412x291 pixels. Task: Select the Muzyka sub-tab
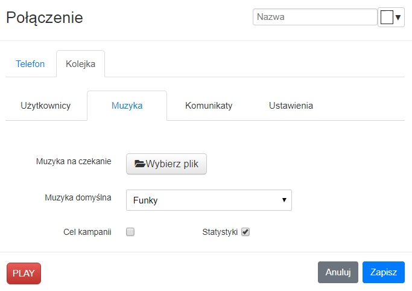click(127, 106)
